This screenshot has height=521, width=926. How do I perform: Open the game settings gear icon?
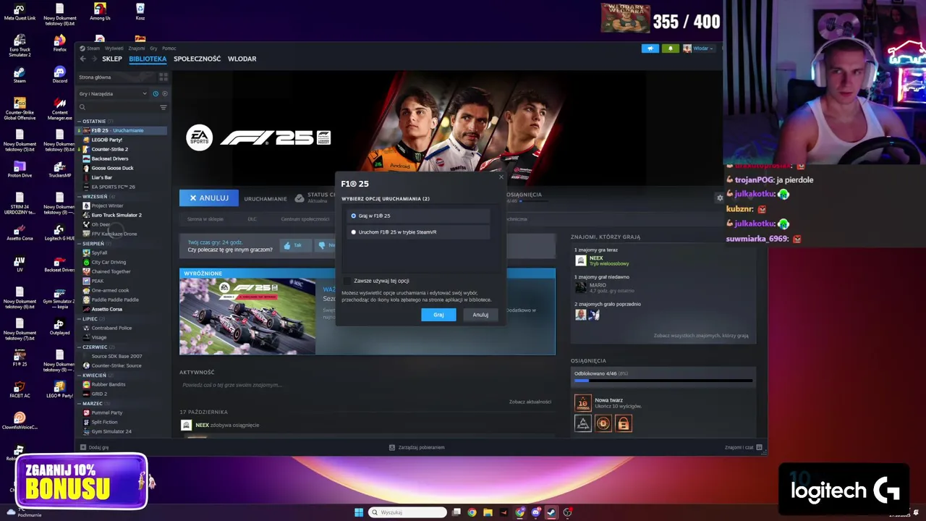(720, 198)
